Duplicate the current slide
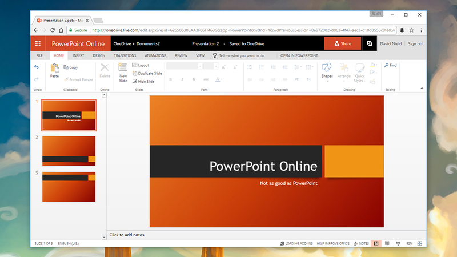This screenshot has width=457, height=257. point(147,73)
